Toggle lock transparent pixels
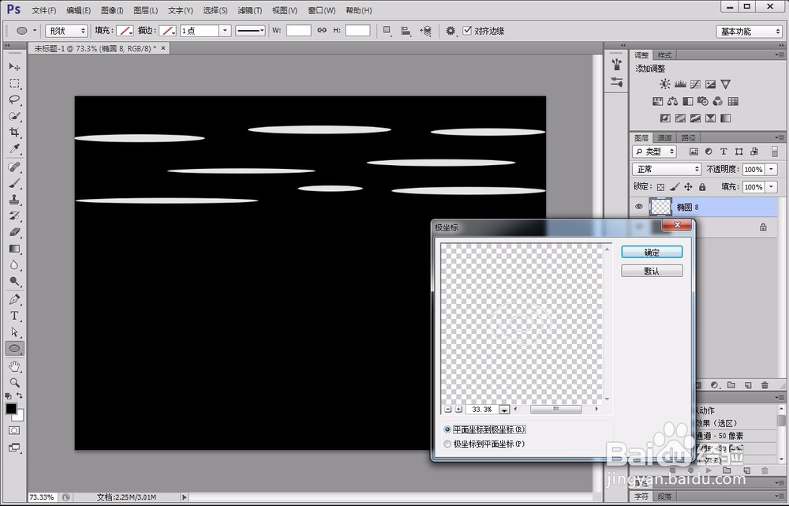 click(660, 187)
